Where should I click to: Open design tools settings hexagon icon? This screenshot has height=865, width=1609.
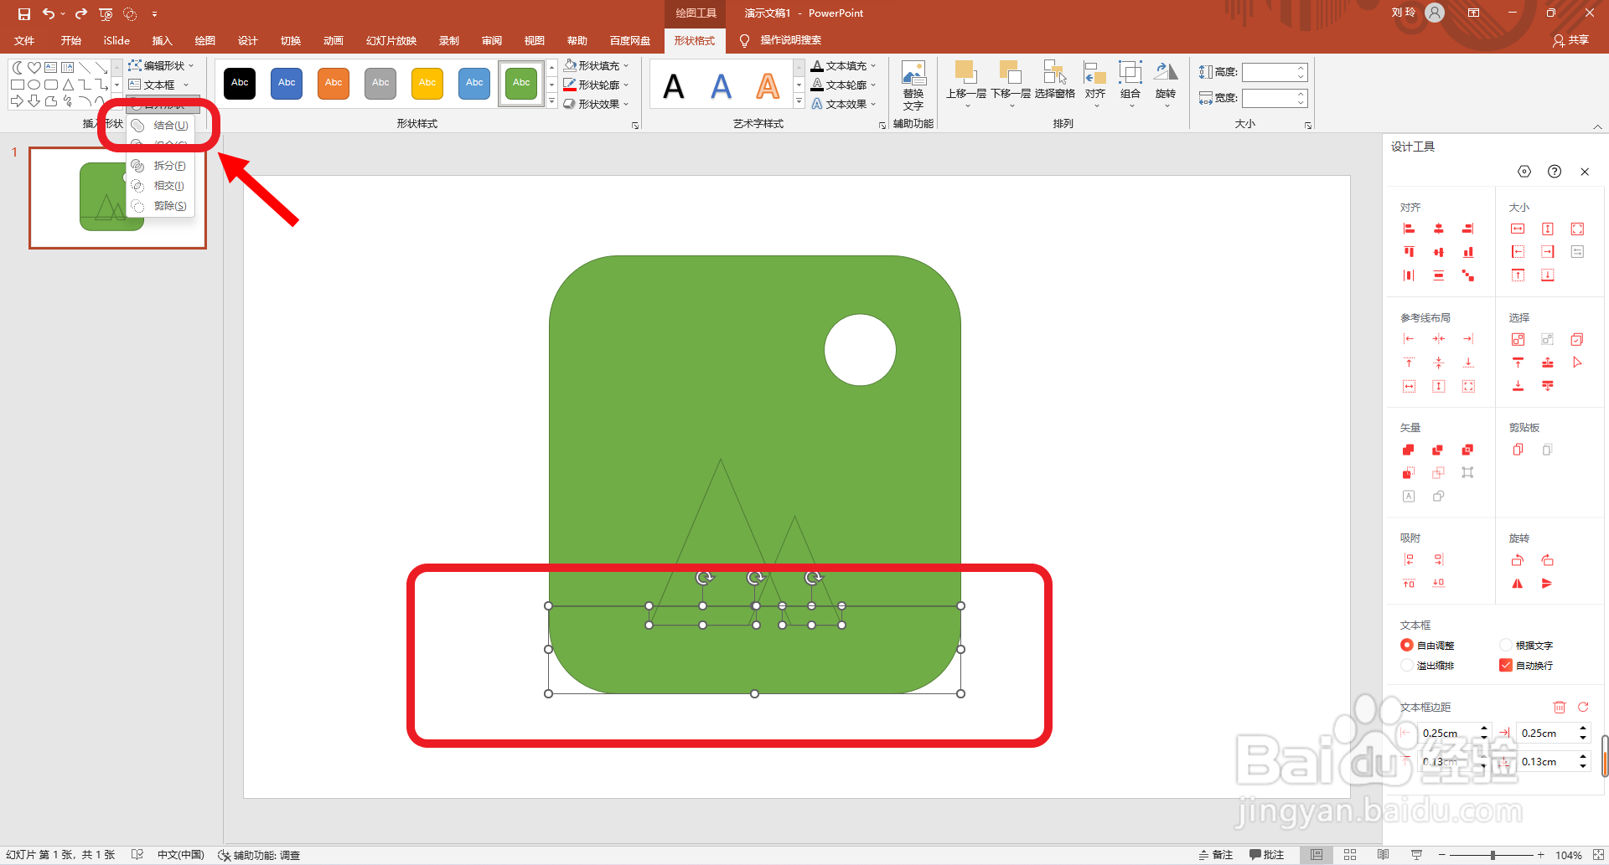1524,172
